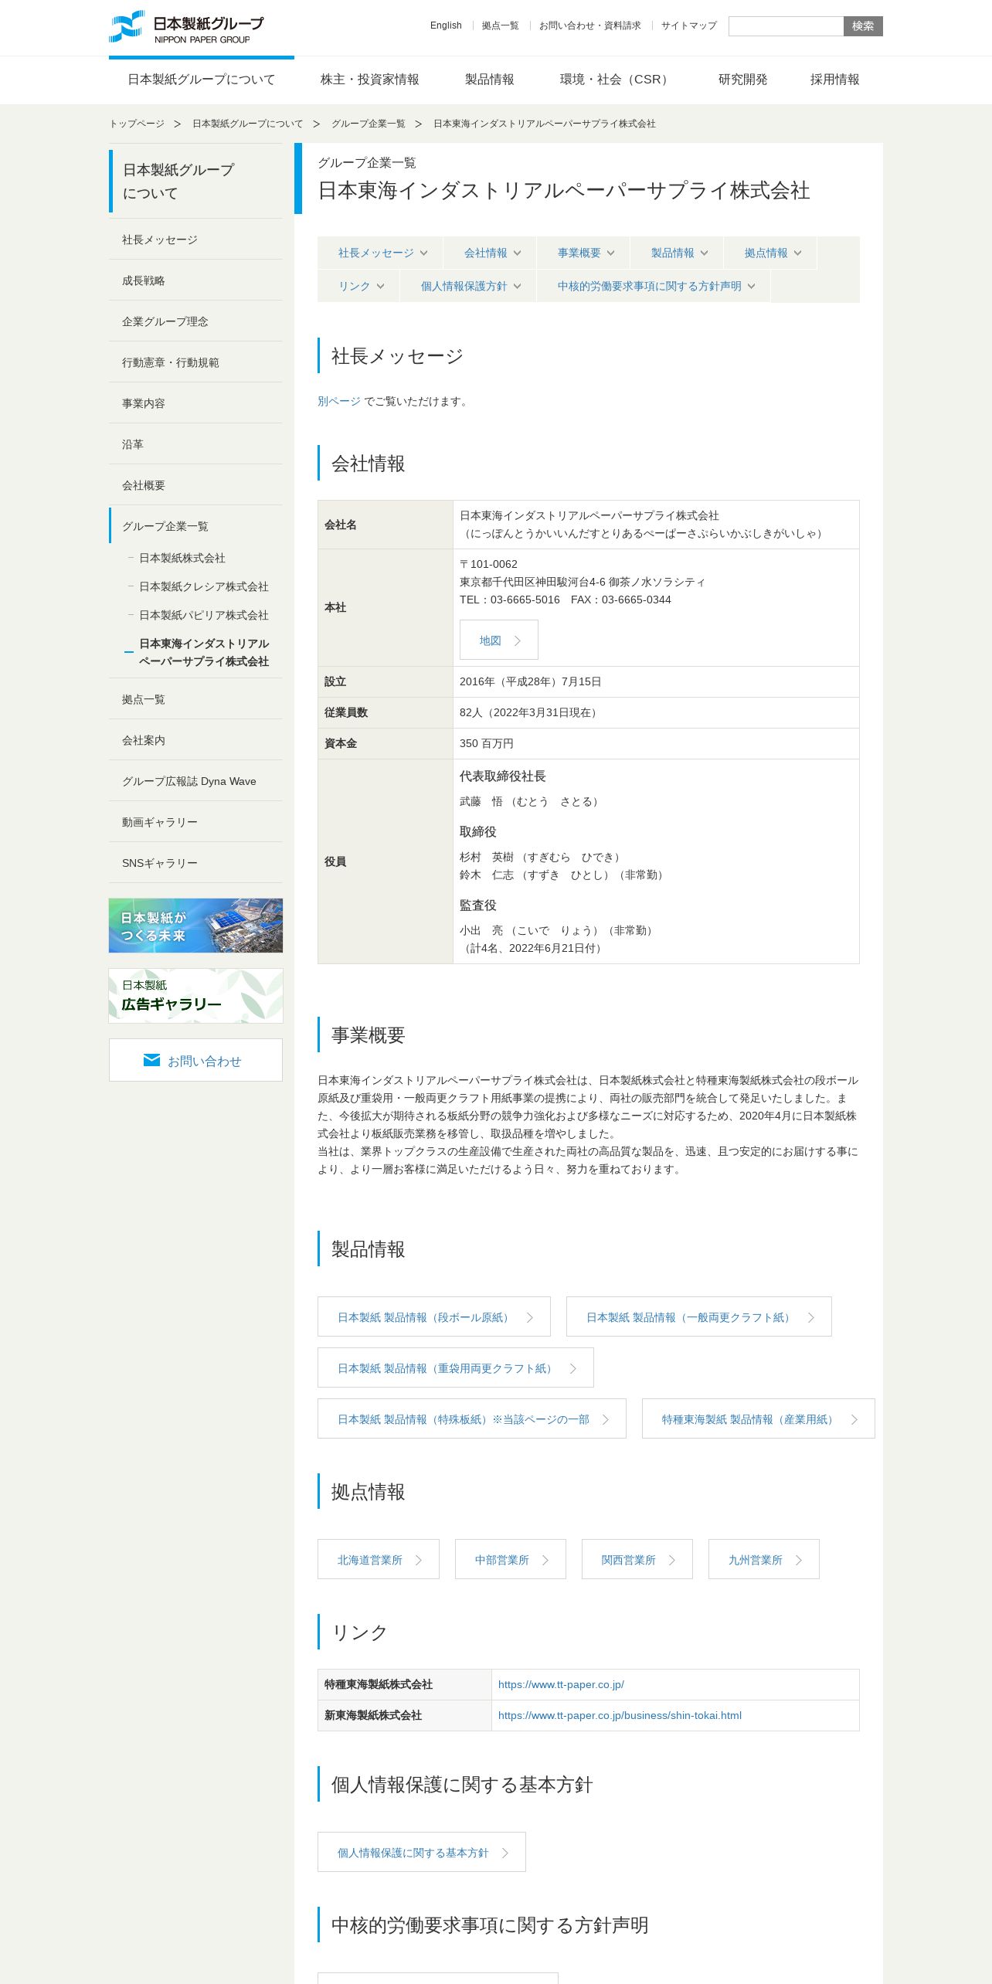Open 製品情報（一般両更クラフト紙） button

(x=699, y=1316)
